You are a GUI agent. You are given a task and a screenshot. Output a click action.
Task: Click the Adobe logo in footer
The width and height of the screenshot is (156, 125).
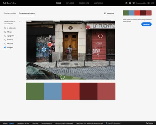(x=147, y=123)
